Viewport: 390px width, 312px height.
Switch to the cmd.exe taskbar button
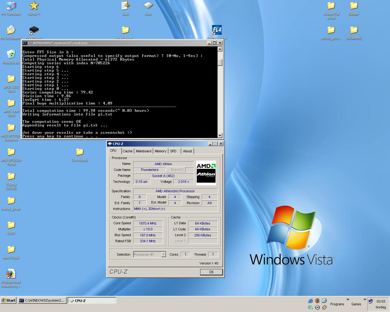coord(42,300)
